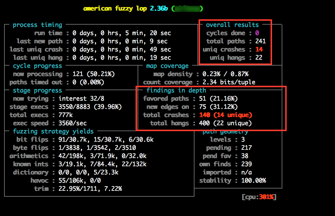Click the 'last new path' timing row
335x216 pixels.
pos(92,41)
